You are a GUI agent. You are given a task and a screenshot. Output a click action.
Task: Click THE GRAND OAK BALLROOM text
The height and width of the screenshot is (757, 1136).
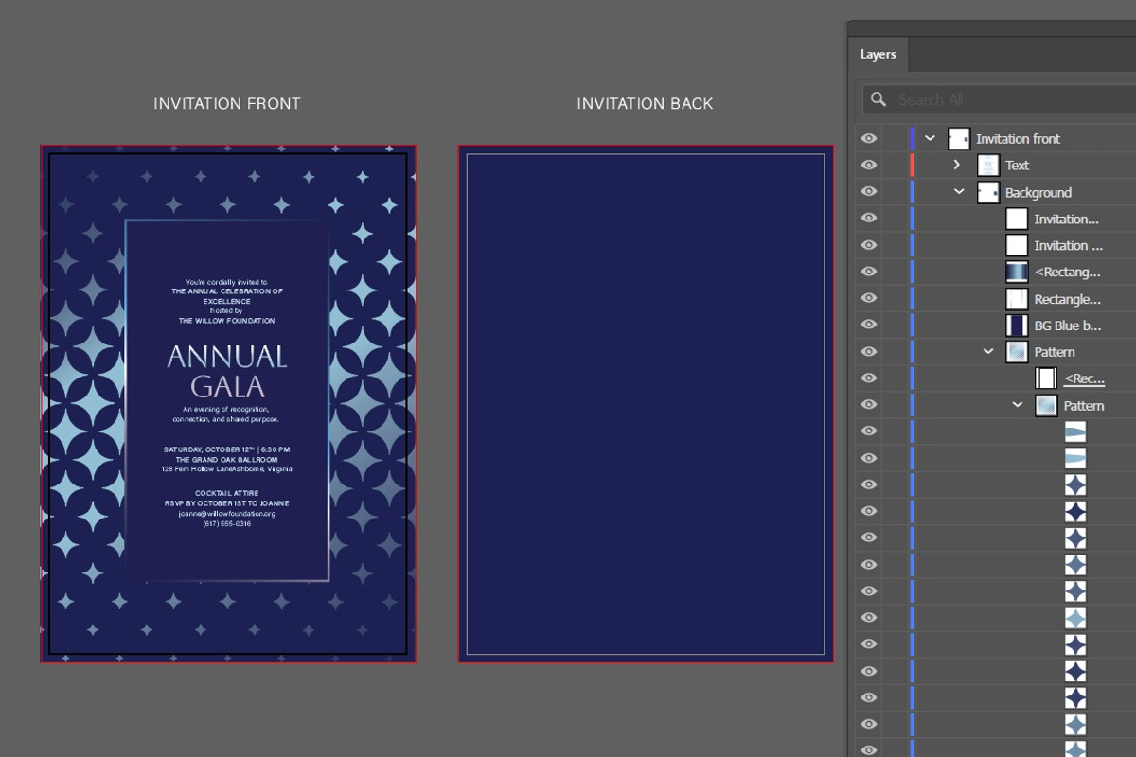point(227,459)
